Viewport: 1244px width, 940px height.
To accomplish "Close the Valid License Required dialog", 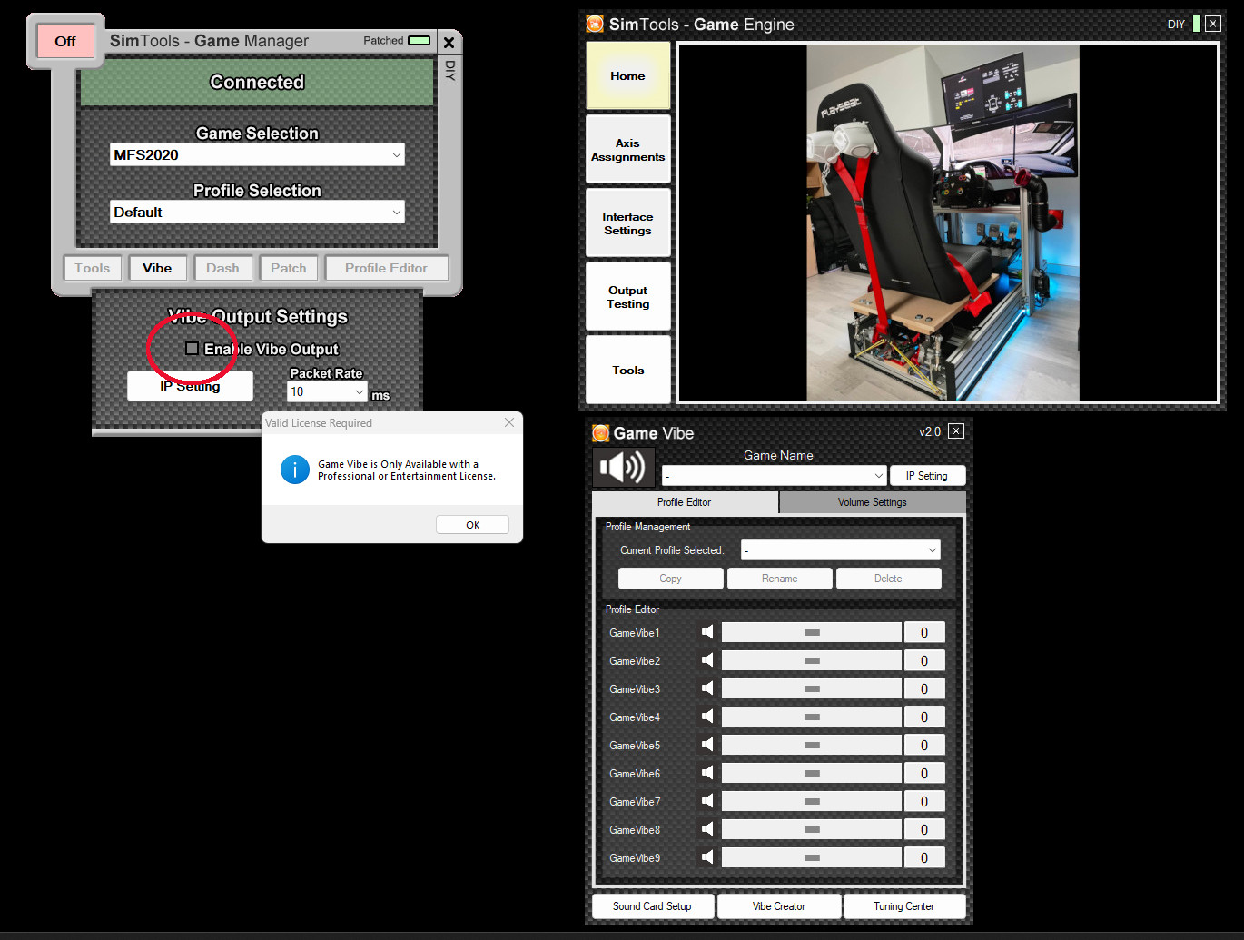I will pyautogui.click(x=509, y=422).
